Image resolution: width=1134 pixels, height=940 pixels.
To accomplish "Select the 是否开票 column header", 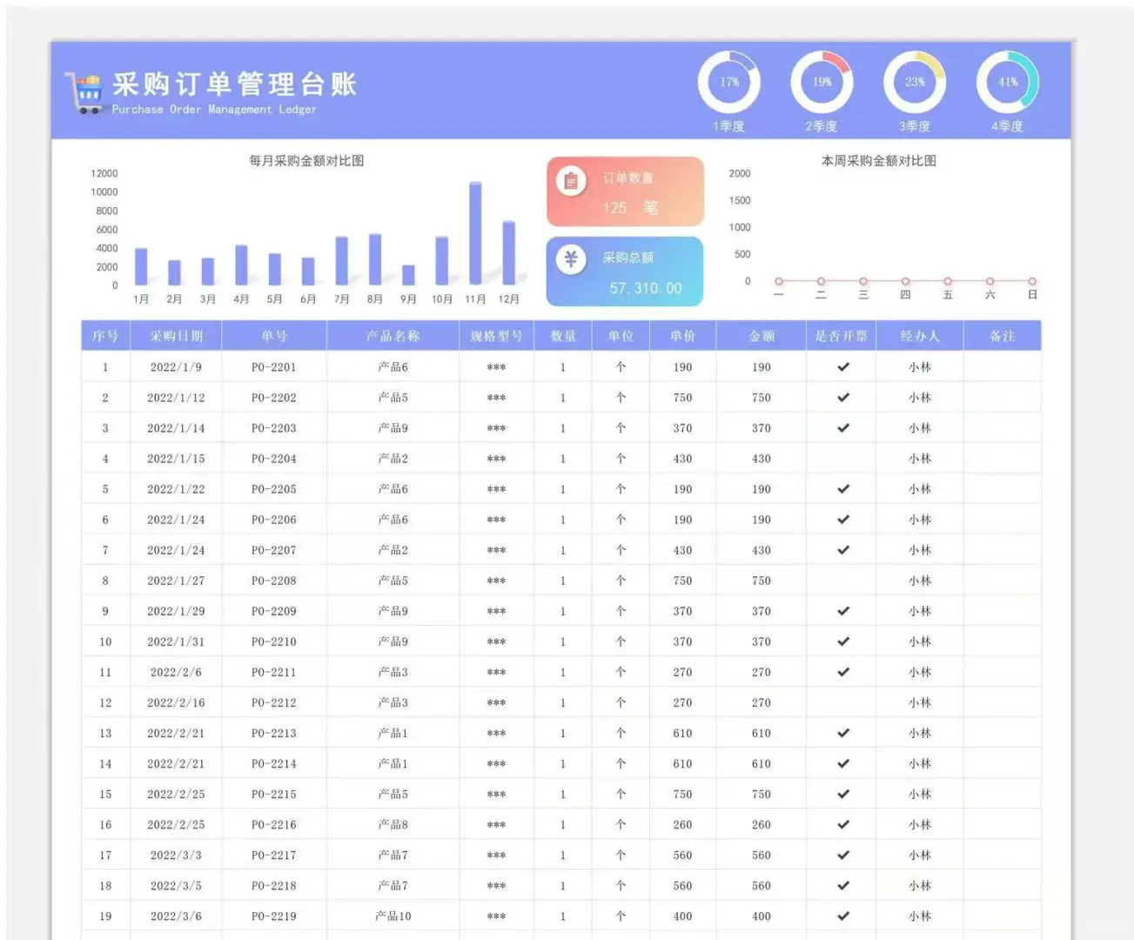I will pyautogui.click(x=841, y=336).
